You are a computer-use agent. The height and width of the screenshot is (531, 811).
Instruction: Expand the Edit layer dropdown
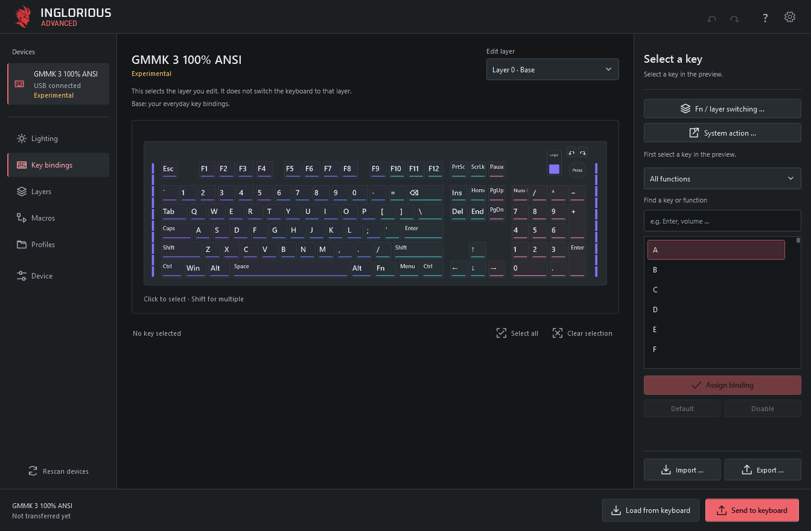pyautogui.click(x=553, y=69)
